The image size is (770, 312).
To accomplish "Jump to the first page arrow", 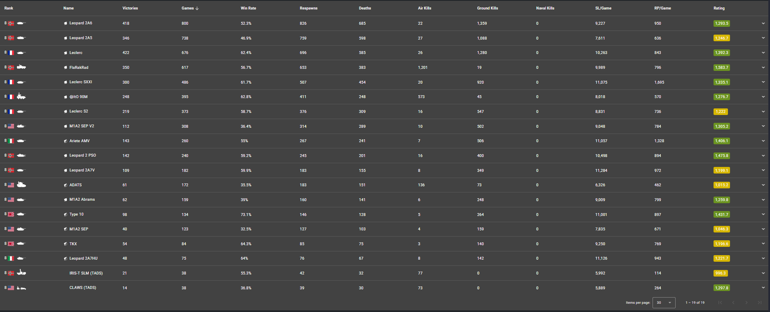I will point(720,303).
